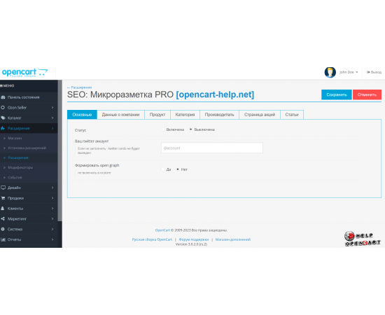
Task: Expand Система menu chevron
Action: pyautogui.click(x=52, y=229)
